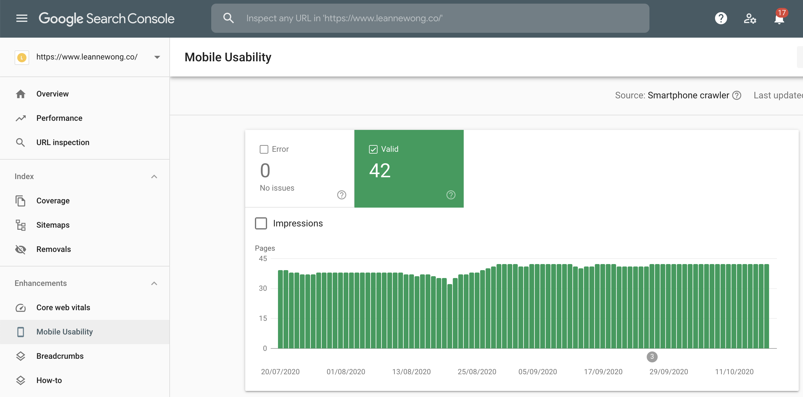Uncheck the Valid checkbox
The image size is (803, 397).
pos(373,149)
